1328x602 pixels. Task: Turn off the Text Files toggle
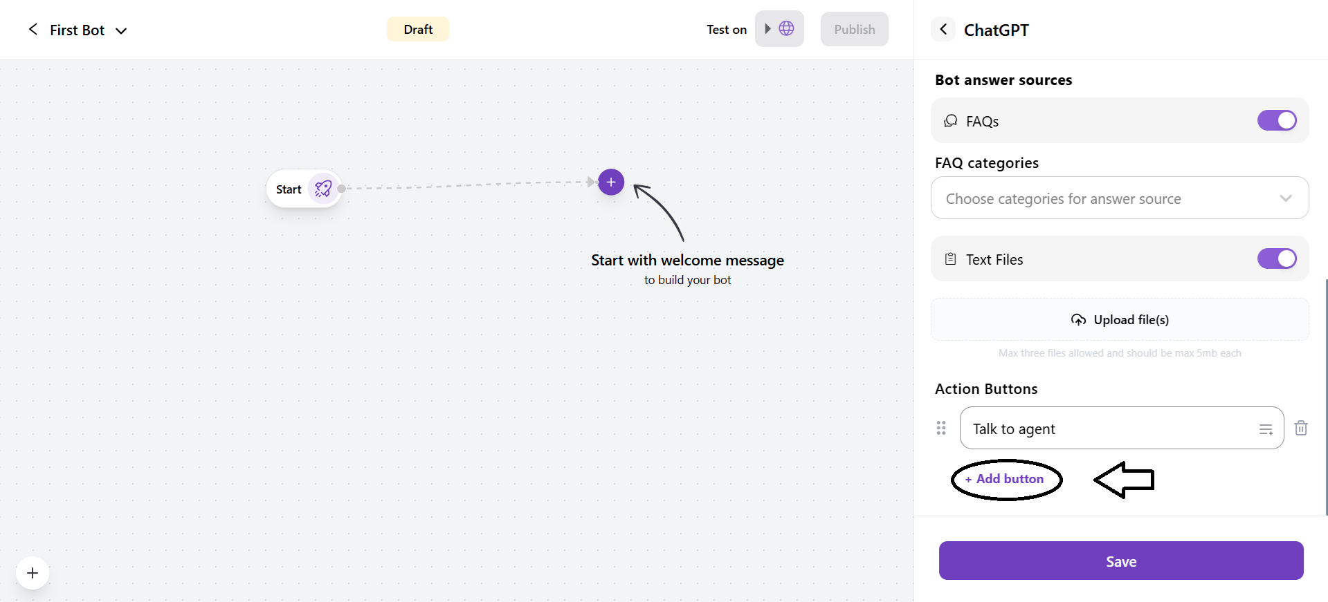coord(1276,258)
